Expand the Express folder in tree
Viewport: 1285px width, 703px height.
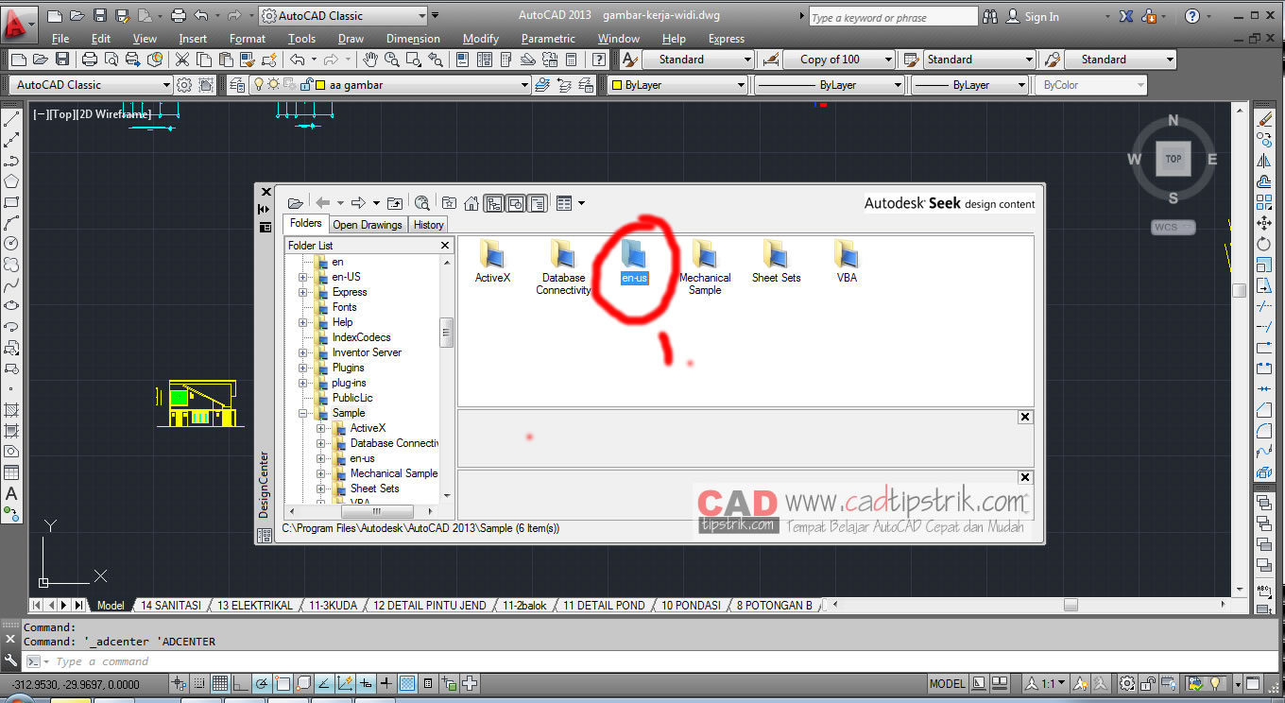(303, 292)
